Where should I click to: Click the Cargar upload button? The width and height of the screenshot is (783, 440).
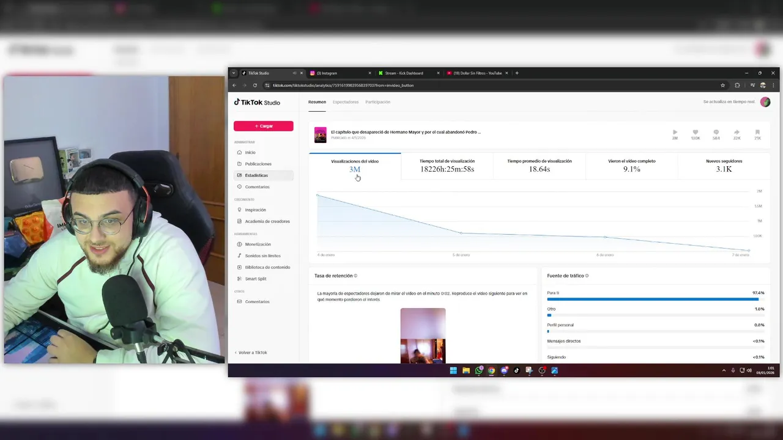tap(264, 126)
